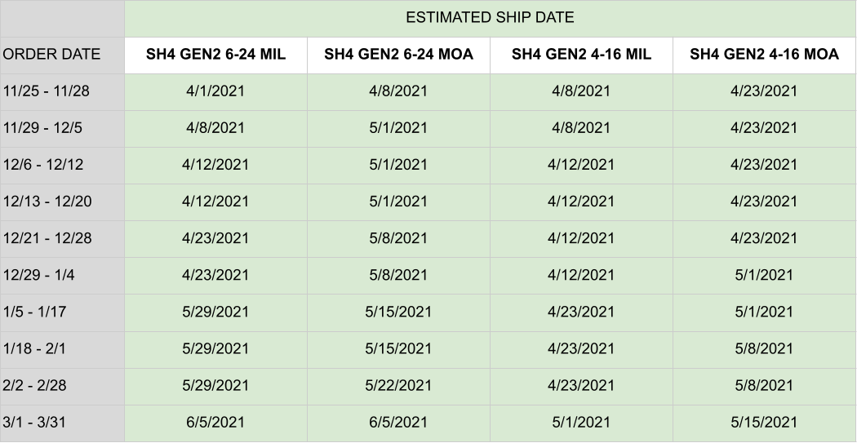Click the 6/5/2021 cell under 6-24 MIL
The width and height of the screenshot is (857, 443).
215,423
